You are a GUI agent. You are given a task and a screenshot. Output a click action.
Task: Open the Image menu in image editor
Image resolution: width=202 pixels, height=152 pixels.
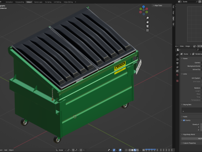click(188, 46)
